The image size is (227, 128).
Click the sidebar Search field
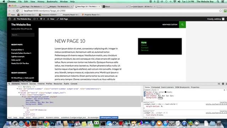[x=23, y=35]
